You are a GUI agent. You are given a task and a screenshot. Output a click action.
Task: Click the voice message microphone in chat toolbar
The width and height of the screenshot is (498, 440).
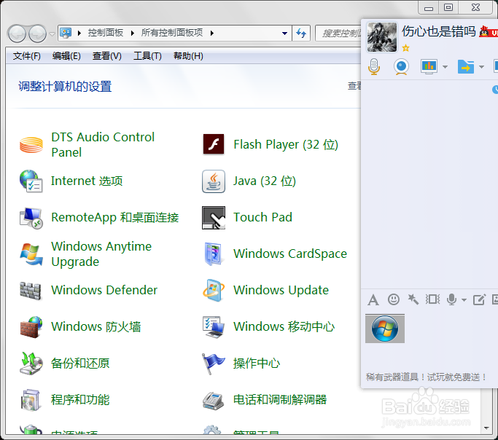pos(451,299)
